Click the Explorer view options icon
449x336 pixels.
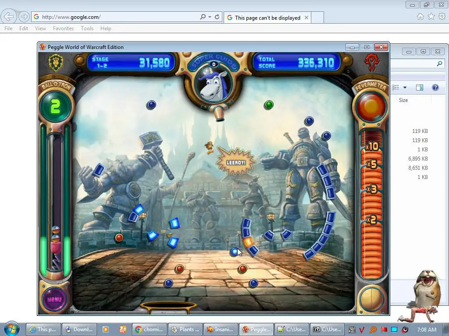pyautogui.click(x=396, y=87)
